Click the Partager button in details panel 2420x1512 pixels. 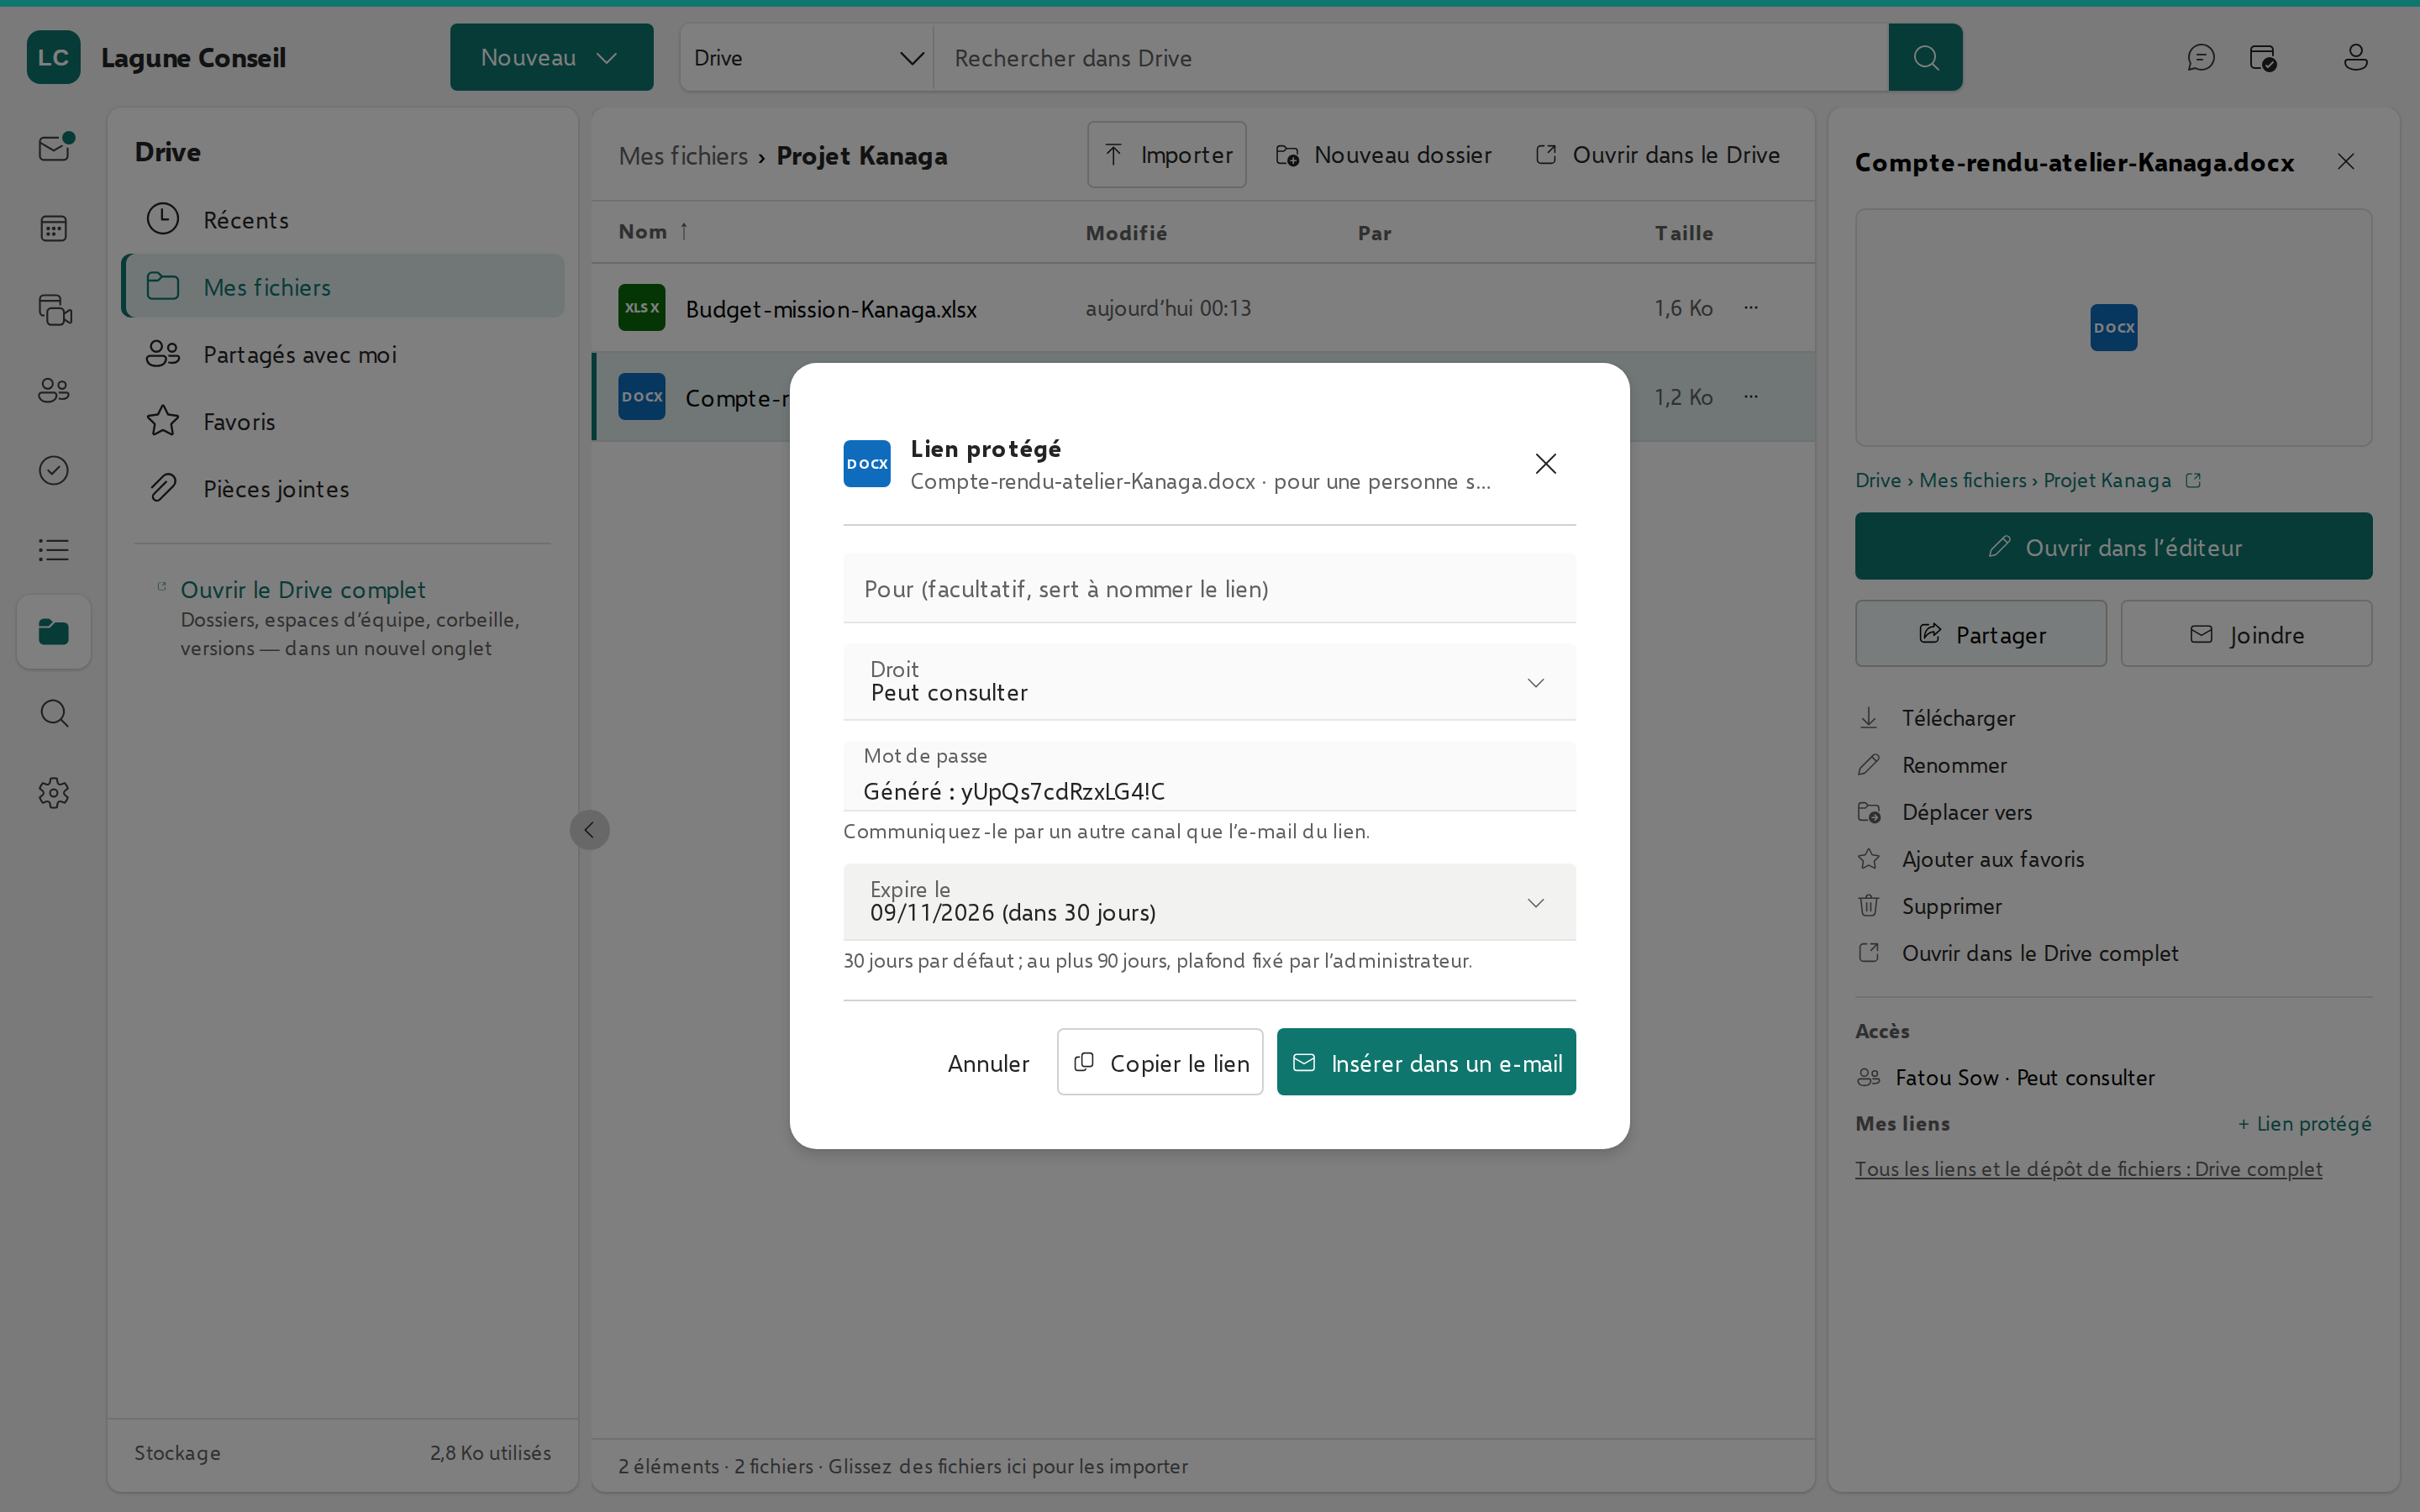point(1980,634)
